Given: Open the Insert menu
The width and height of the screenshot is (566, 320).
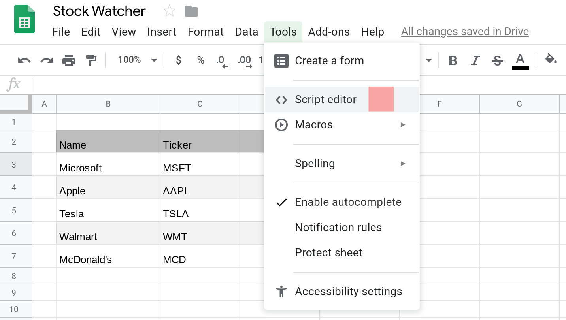Looking at the screenshot, I should [x=162, y=32].
